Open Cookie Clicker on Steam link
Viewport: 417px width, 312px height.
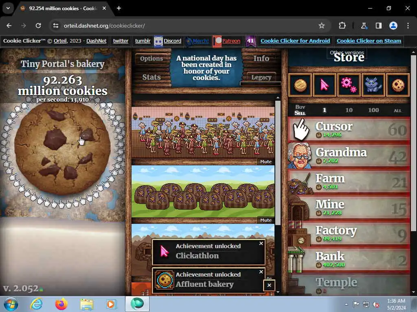tap(369, 41)
